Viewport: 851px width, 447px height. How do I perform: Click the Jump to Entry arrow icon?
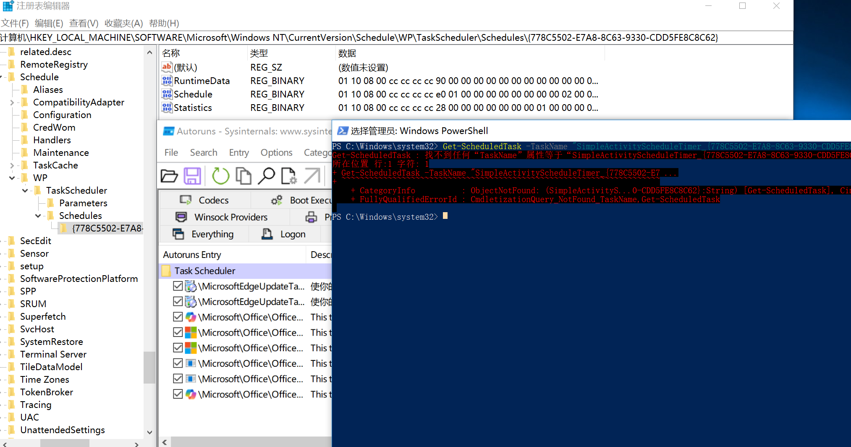[312, 176]
